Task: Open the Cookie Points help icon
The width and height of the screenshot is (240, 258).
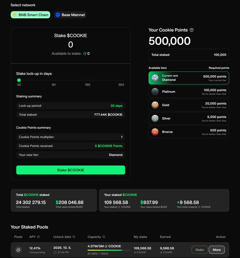Action: click(x=191, y=30)
